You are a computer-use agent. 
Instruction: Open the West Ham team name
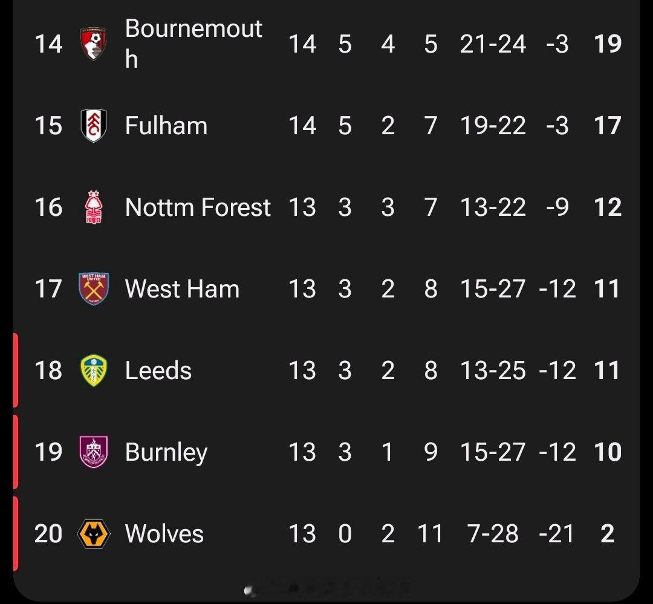[x=182, y=288]
